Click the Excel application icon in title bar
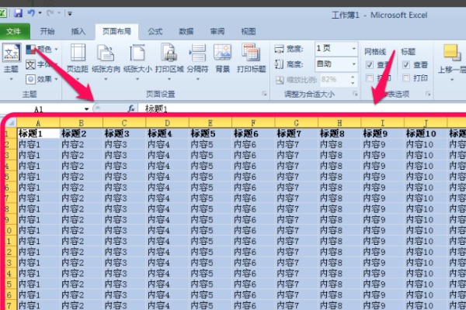 (x=3, y=13)
